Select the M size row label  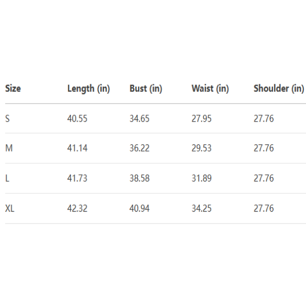(9, 148)
